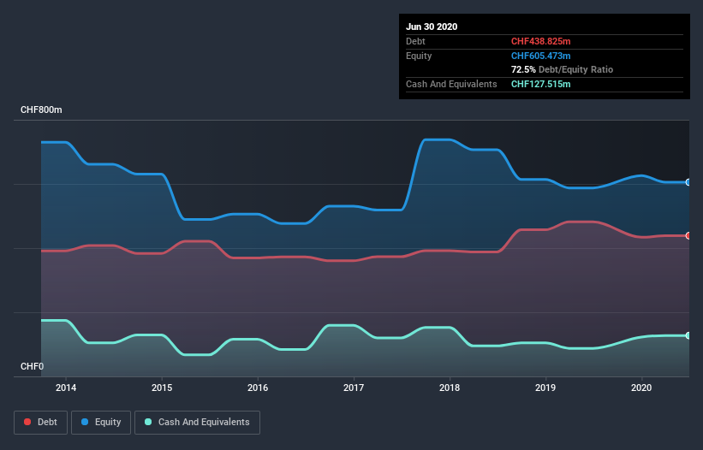Click the Equity row label in tooltip

click(419, 56)
